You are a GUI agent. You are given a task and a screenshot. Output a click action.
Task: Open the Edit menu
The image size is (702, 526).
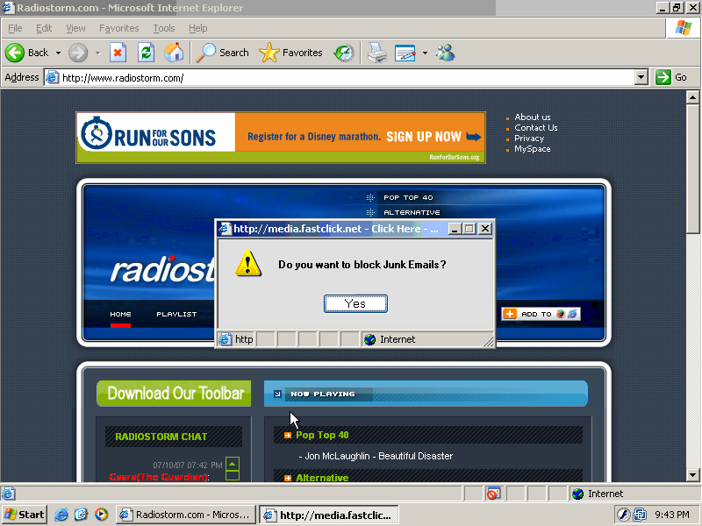[44, 28]
